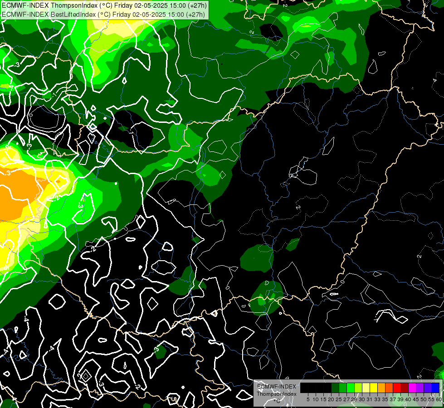This screenshot has width=444, height=408.
Task: Click the legend tick value 25
Action: click(339, 399)
